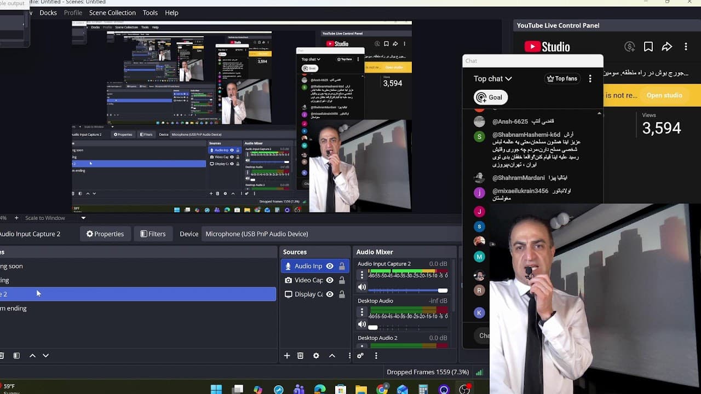Click the trash icon to remove source
Image resolution: width=701 pixels, height=394 pixels.
pyautogui.click(x=300, y=356)
